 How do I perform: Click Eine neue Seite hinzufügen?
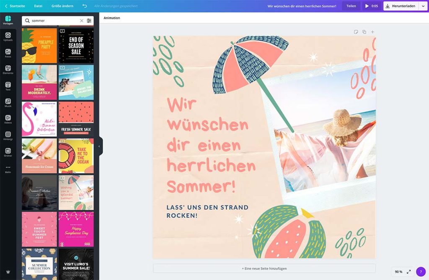click(264, 269)
